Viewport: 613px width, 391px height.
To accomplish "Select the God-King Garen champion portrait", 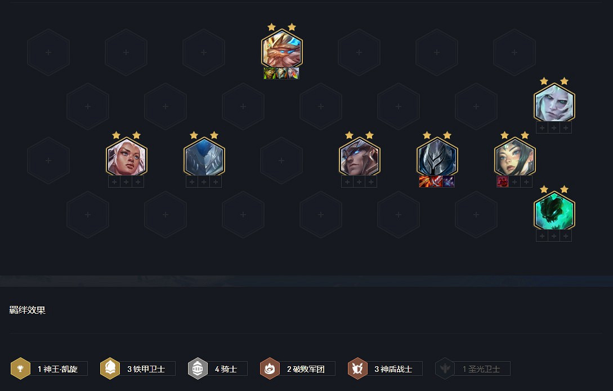I will coord(360,157).
